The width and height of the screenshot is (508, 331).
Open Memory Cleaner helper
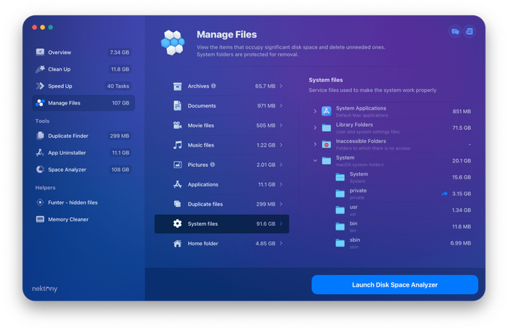(x=68, y=219)
